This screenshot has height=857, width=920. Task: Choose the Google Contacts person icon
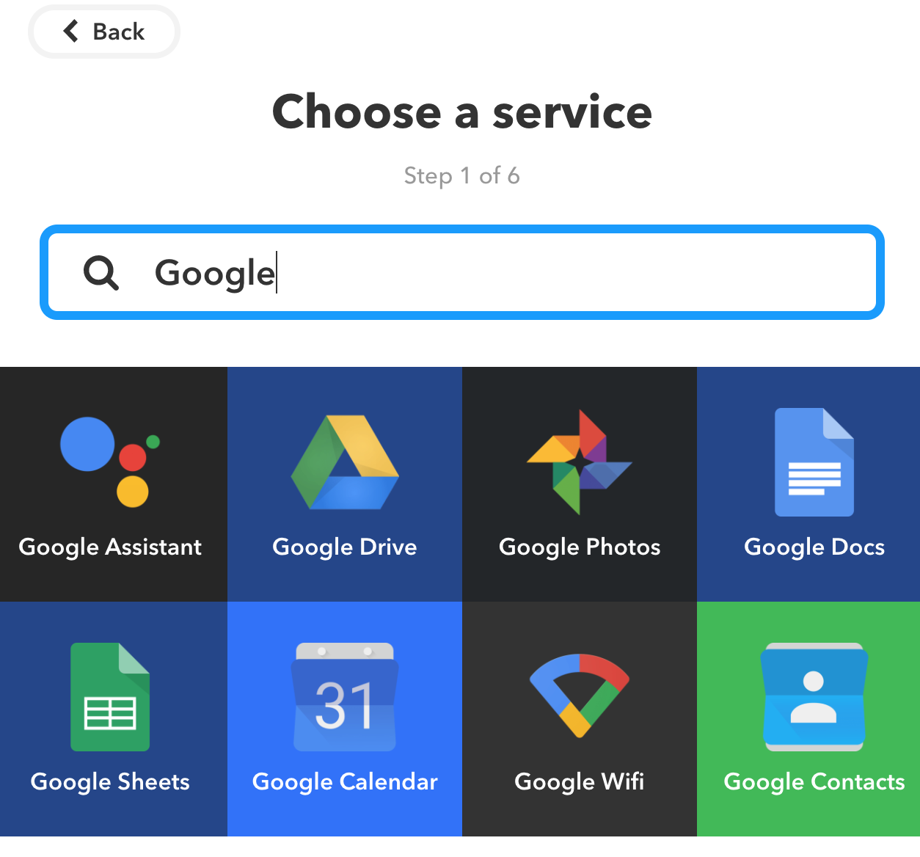[x=814, y=697]
